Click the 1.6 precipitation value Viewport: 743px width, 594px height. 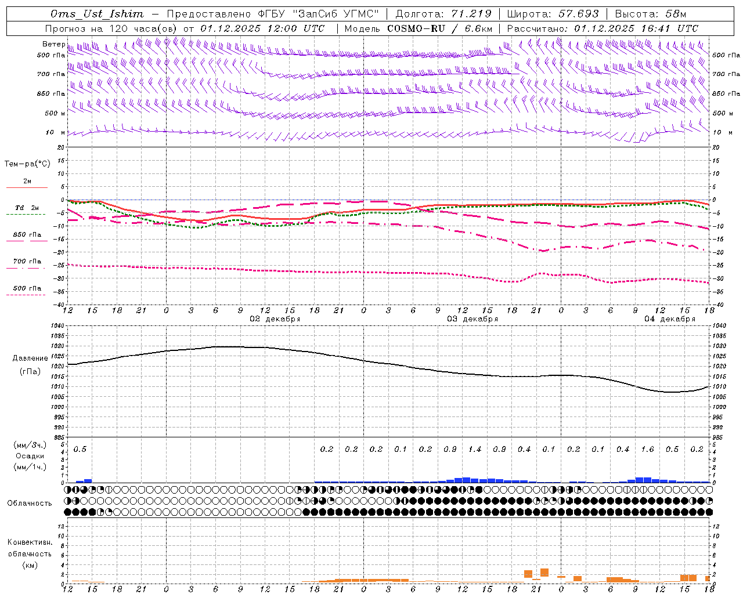coord(647,449)
